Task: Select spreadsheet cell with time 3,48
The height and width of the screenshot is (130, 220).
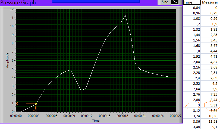Action: point(192,127)
